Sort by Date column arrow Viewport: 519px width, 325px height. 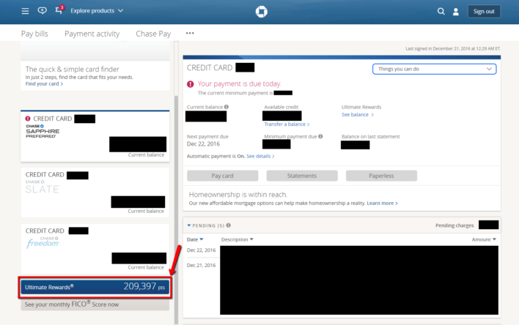pos(202,239)
